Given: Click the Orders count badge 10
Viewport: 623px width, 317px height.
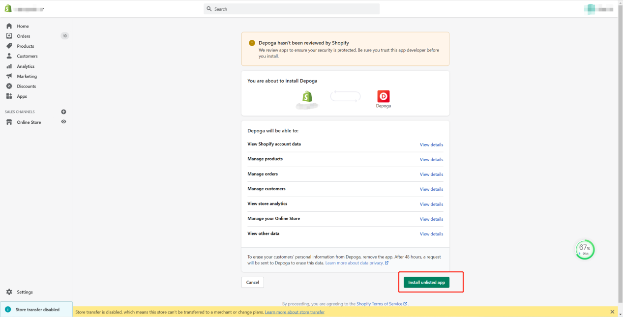Looking at the screenshot, I should [65, 36].
